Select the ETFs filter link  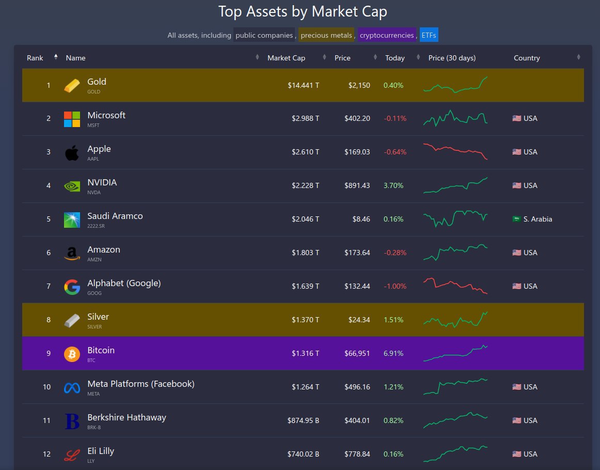pos(429,35)
